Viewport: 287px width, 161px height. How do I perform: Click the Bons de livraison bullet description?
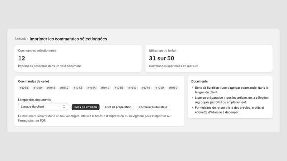click(231, 90)
